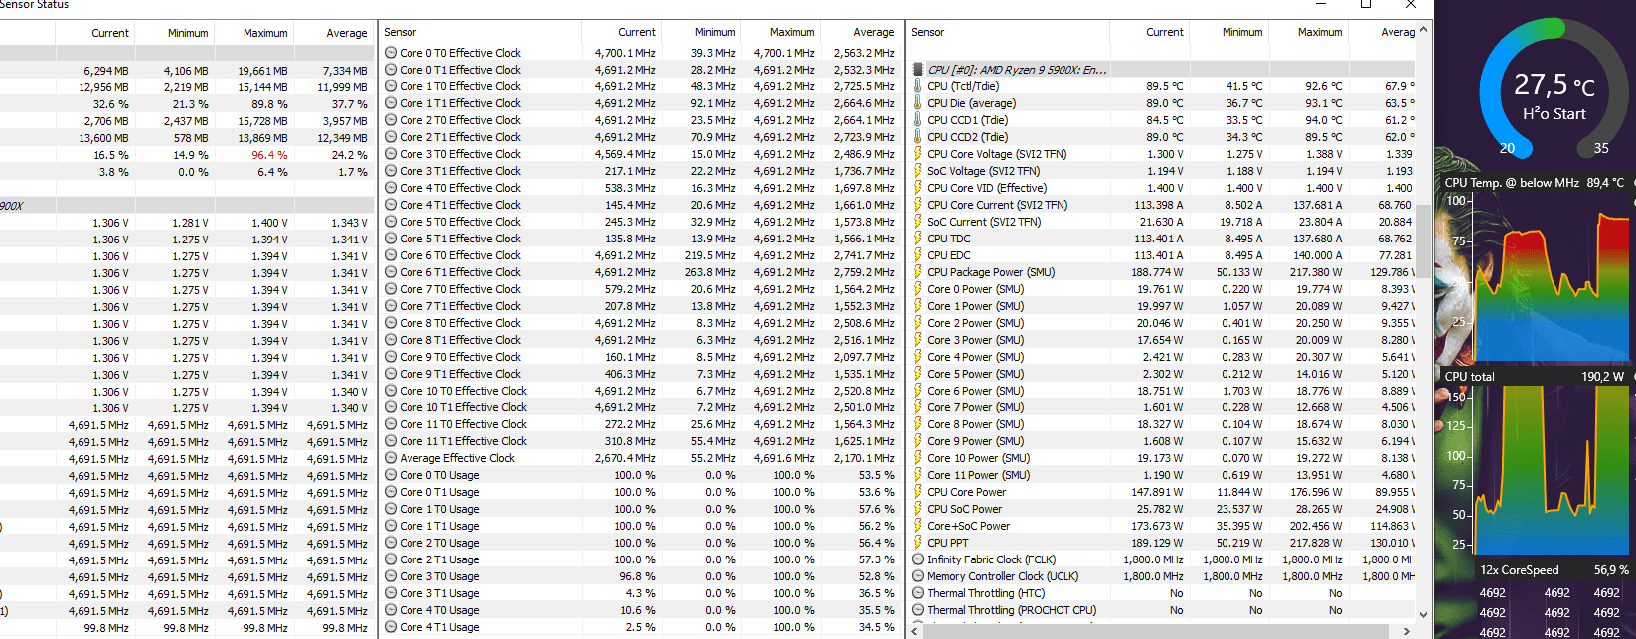Click the thermometer icon for CPU (Tctl/Tdie)

tap(917, 86)
